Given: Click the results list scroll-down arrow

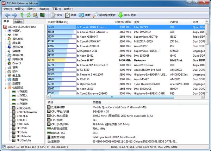Looking at the screenshot, I should (x=207, y=93).
